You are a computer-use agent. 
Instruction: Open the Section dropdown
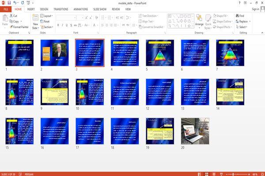coord(47,27)
